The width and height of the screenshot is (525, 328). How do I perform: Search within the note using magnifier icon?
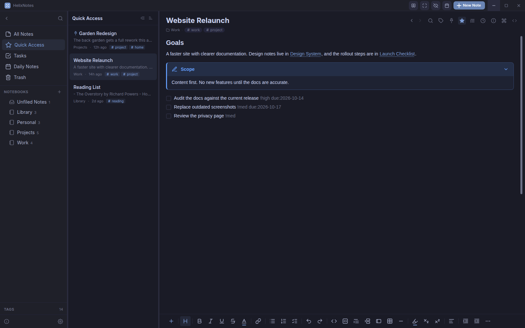pos(430,21)
